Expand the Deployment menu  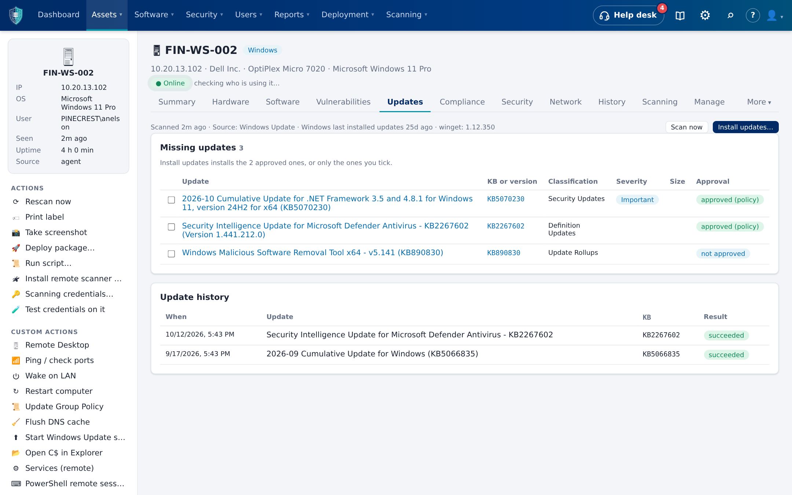click(348, 15)
